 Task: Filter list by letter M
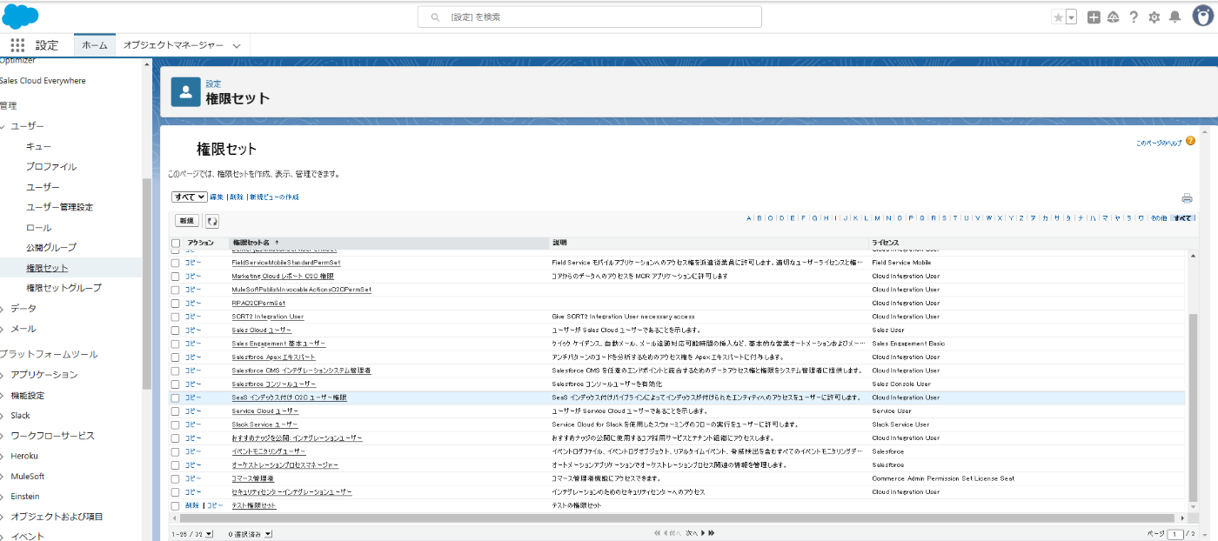(x=878, y=218)
